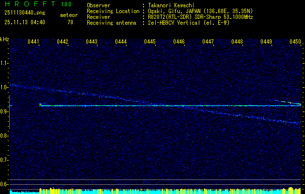Select the 0445 time marker
This screenshot has width=305, height=194.
150,42
